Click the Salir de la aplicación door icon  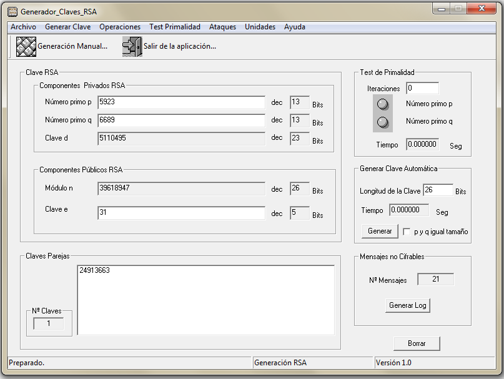pos(132,47)
